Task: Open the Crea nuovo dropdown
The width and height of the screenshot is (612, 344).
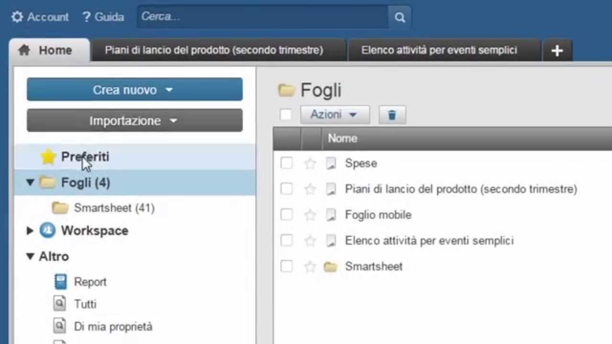Action: pos(134,90)
